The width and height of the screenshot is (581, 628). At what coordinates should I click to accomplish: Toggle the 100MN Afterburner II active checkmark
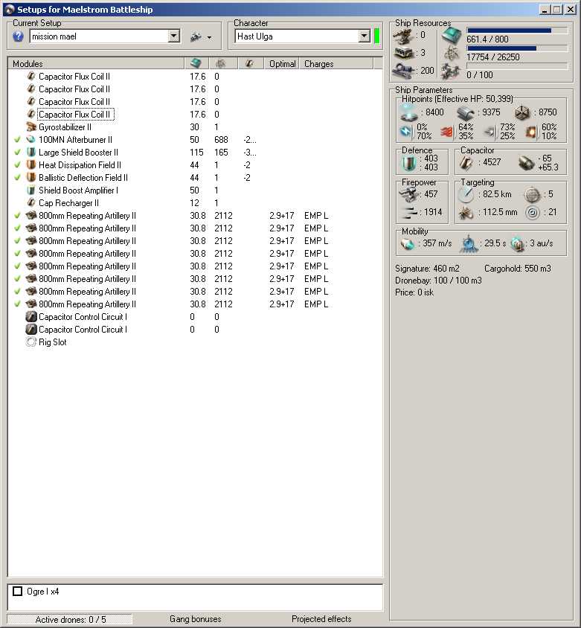click(x=17, y=140)
